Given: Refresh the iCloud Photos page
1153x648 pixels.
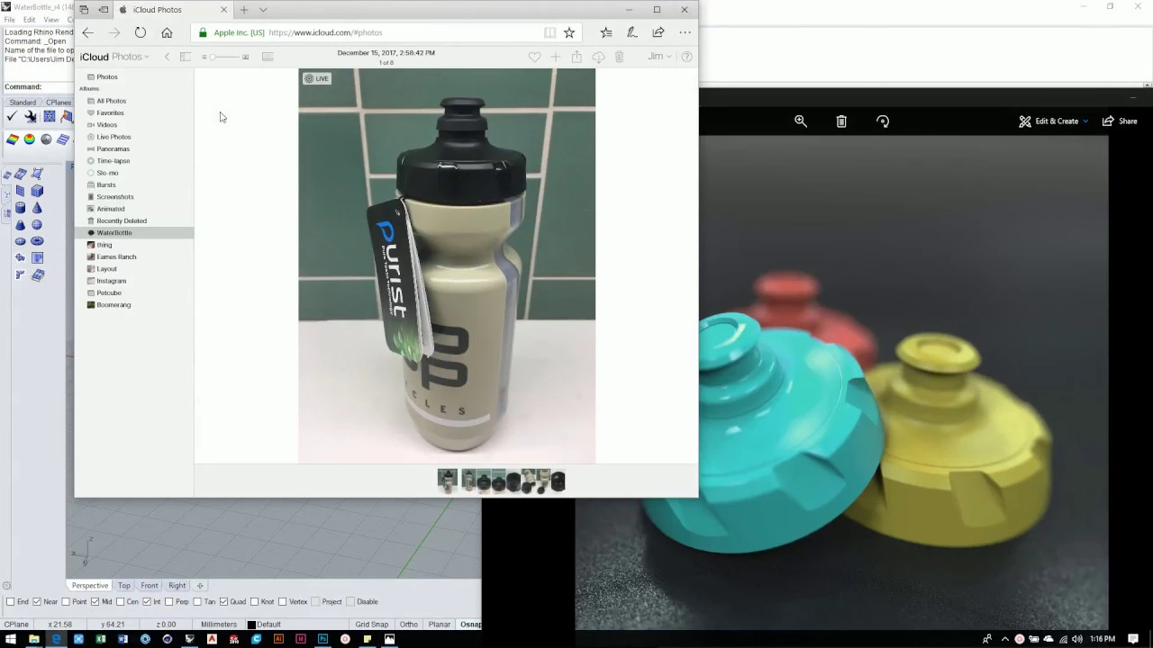Looking at the screenshot, I should pyautogui.click(x=141, y=32).
